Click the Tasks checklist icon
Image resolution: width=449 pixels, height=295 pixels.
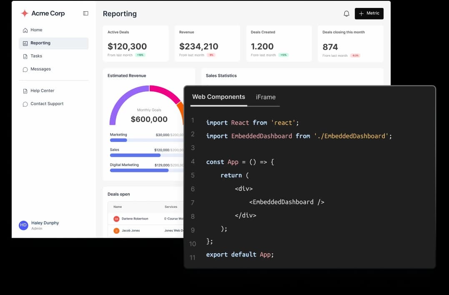(x=25, y=56)
